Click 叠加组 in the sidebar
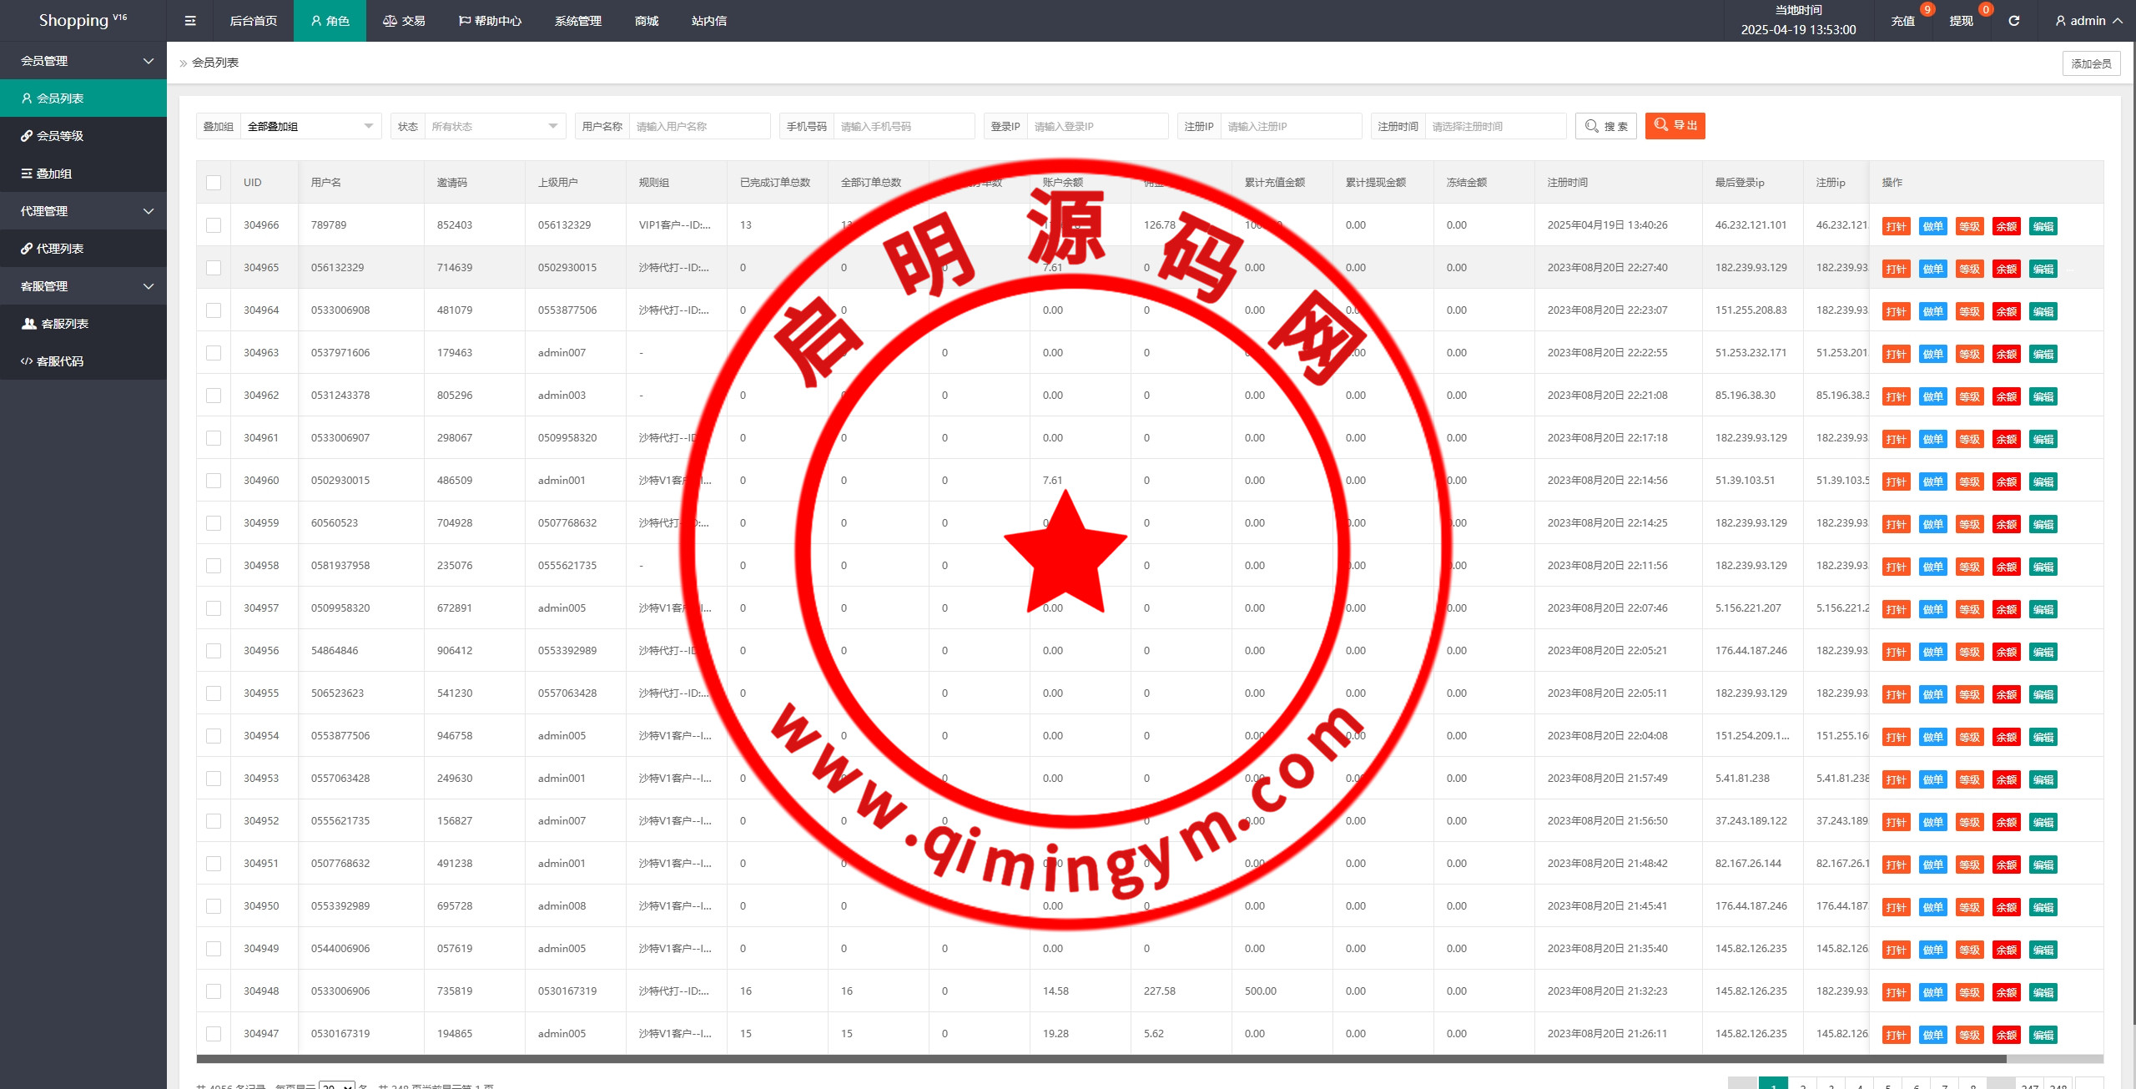 [x=54, y=174]
